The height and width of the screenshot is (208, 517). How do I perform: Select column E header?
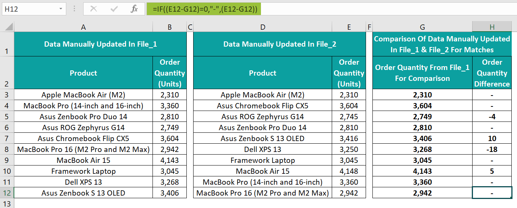(x=349, y=27)
